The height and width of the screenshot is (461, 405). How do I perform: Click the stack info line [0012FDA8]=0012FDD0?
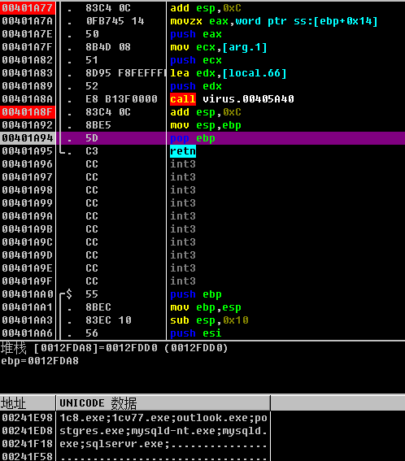(x=115, y=348)
